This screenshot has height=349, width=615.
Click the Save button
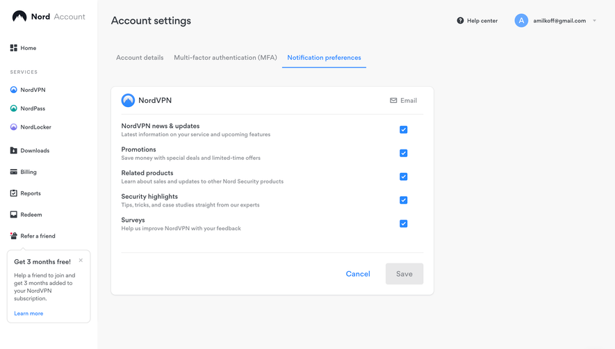[x=404, y=274]
